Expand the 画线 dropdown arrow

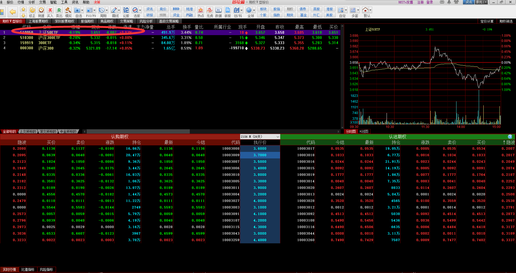tap(119, 10)
